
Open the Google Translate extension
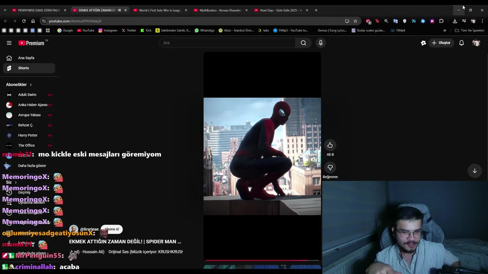click(x=395, y=21)
